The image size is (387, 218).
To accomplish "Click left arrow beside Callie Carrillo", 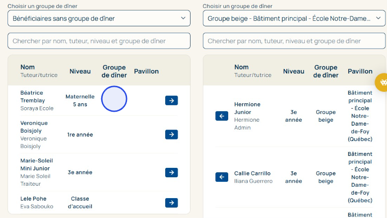I will 222,177.
